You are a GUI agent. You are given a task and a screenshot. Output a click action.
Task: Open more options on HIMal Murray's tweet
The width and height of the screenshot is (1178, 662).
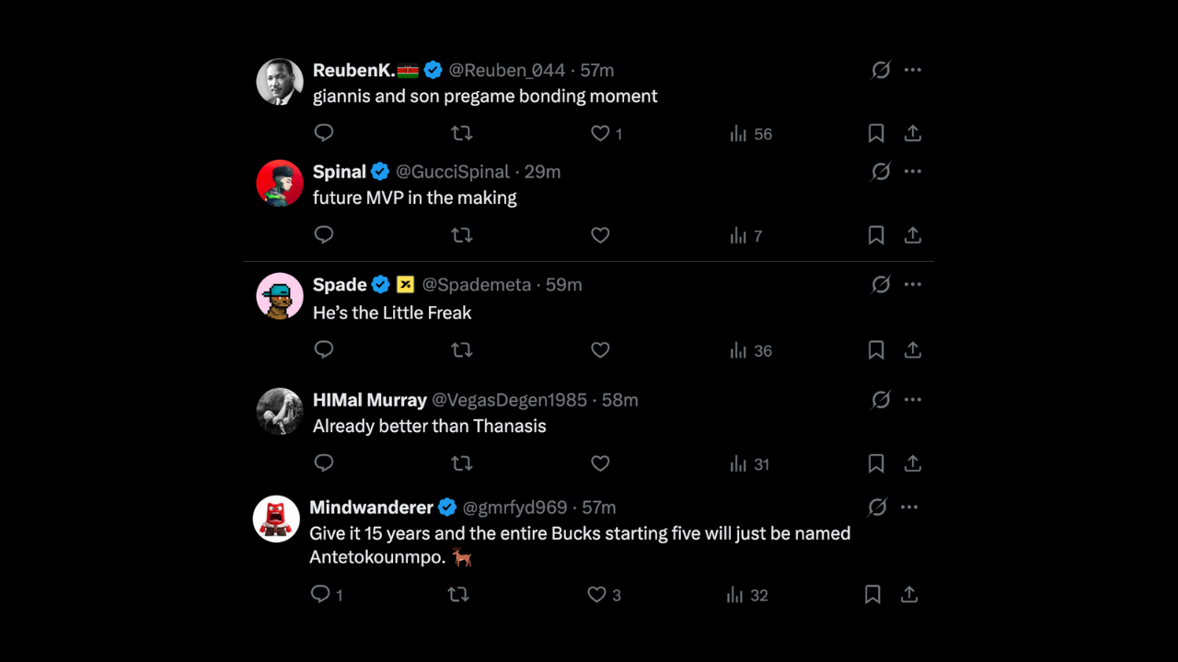click(913, 400)
